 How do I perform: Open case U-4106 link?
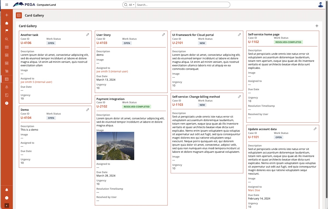click(26, 43)
